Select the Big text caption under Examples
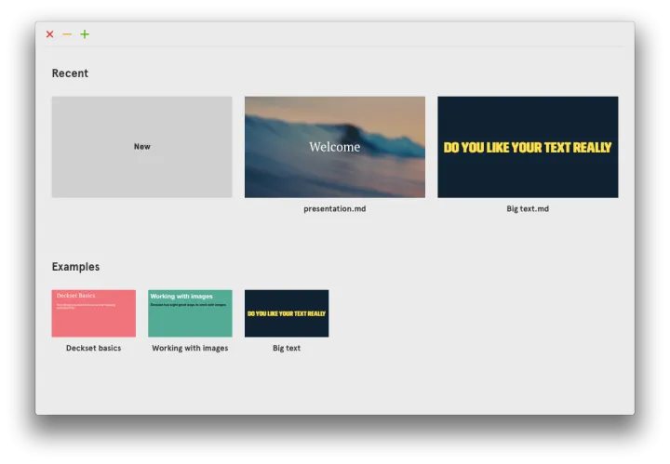This screenshot has width=670, height=464. tap(287, 349)
